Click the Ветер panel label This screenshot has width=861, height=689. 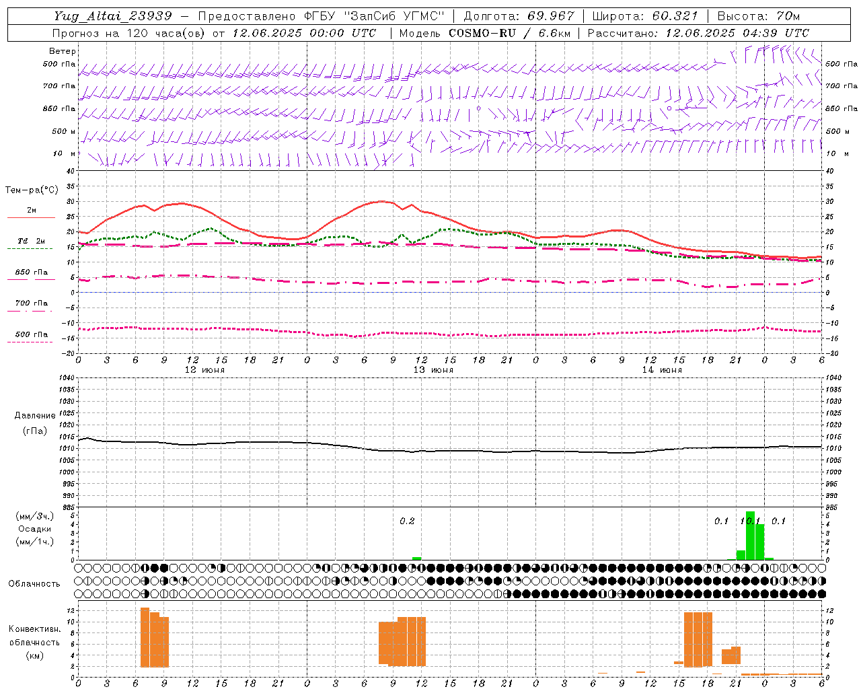[62, 51]
